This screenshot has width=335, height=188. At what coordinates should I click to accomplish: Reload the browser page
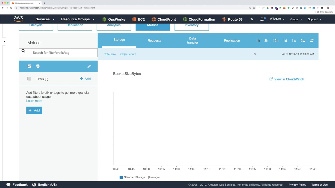11,8
